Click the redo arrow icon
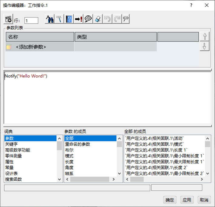Screen dimensions: 215x207 pyautogui.click(x=117, y=19)
